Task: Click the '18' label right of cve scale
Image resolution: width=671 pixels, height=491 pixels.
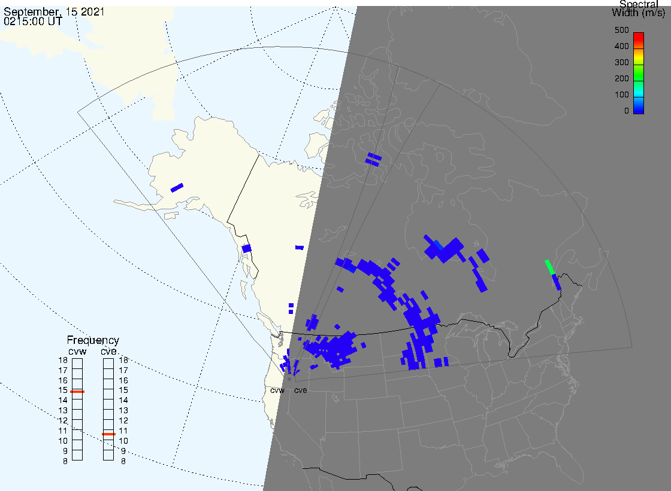Action: [x=123, y=360]
